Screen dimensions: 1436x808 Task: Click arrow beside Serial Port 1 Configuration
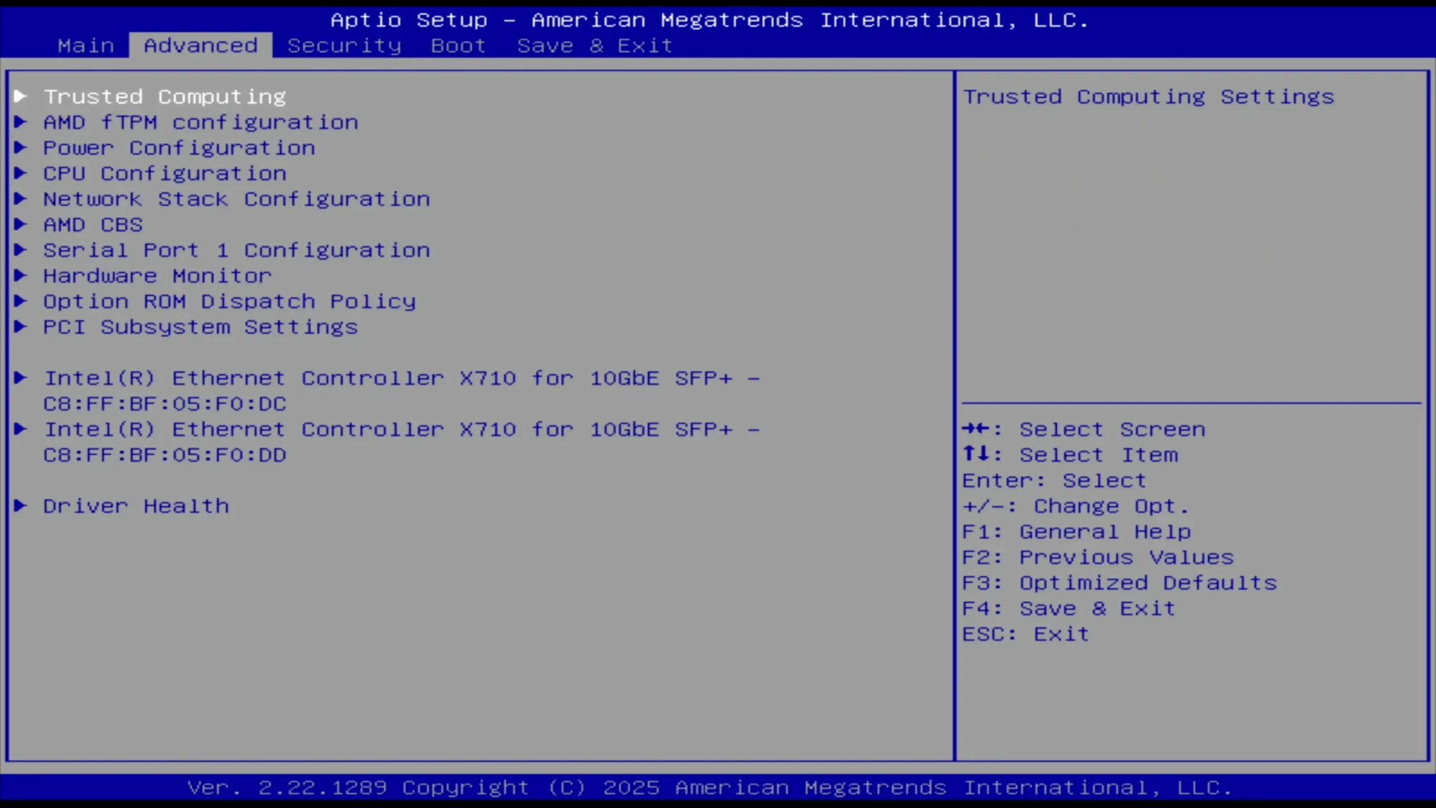pyautogui.click(x=21, y=250)
